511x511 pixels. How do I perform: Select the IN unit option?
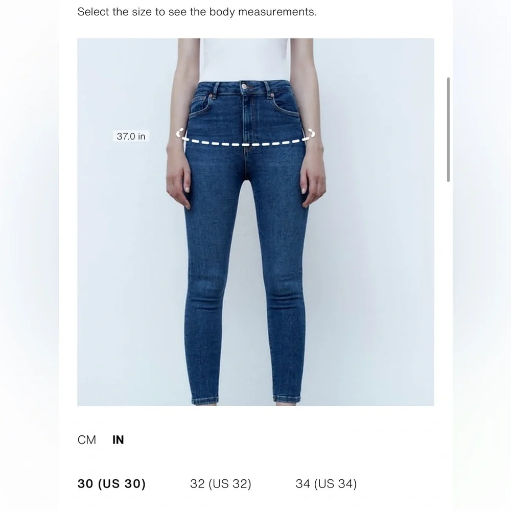pos(118,439)
